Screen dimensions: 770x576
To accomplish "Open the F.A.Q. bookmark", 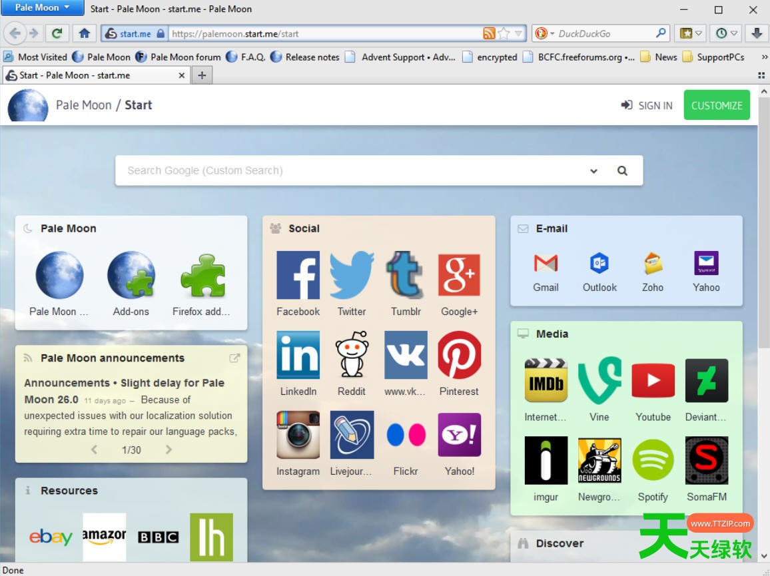I will pyautogui.click(x=246, y=57).
